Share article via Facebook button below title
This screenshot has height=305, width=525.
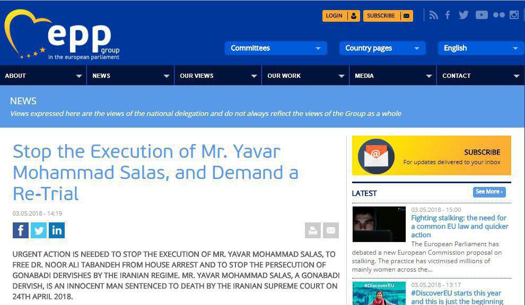coord(21,230)
